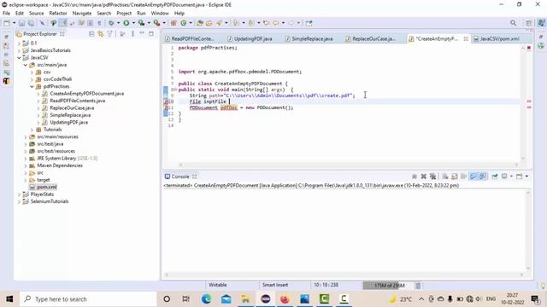This screenshot has width=547, height=307.
Task: Click the New file toolbar icon
Action: 7,23
